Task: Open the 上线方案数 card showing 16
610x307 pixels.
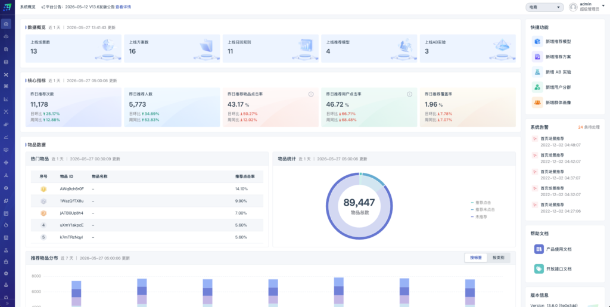Action: [x=172, y=49]
